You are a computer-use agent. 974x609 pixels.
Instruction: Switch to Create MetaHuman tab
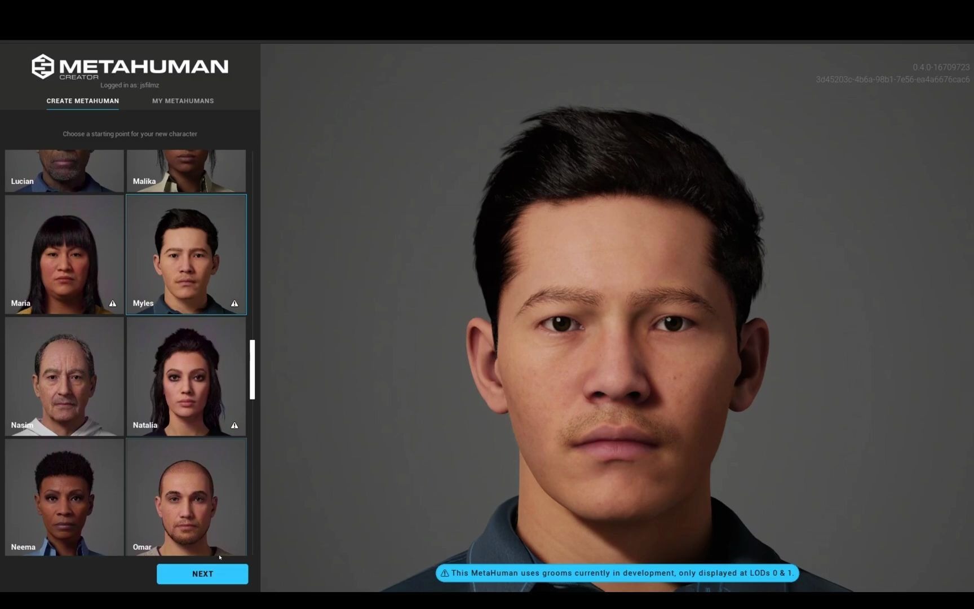(x=83, y=101)
